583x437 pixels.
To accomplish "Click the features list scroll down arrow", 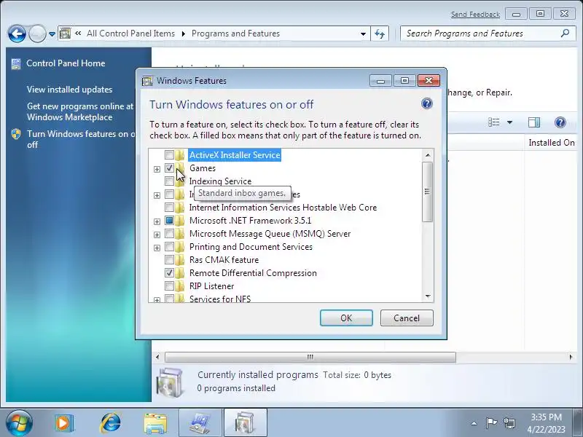I will (428, 296).
